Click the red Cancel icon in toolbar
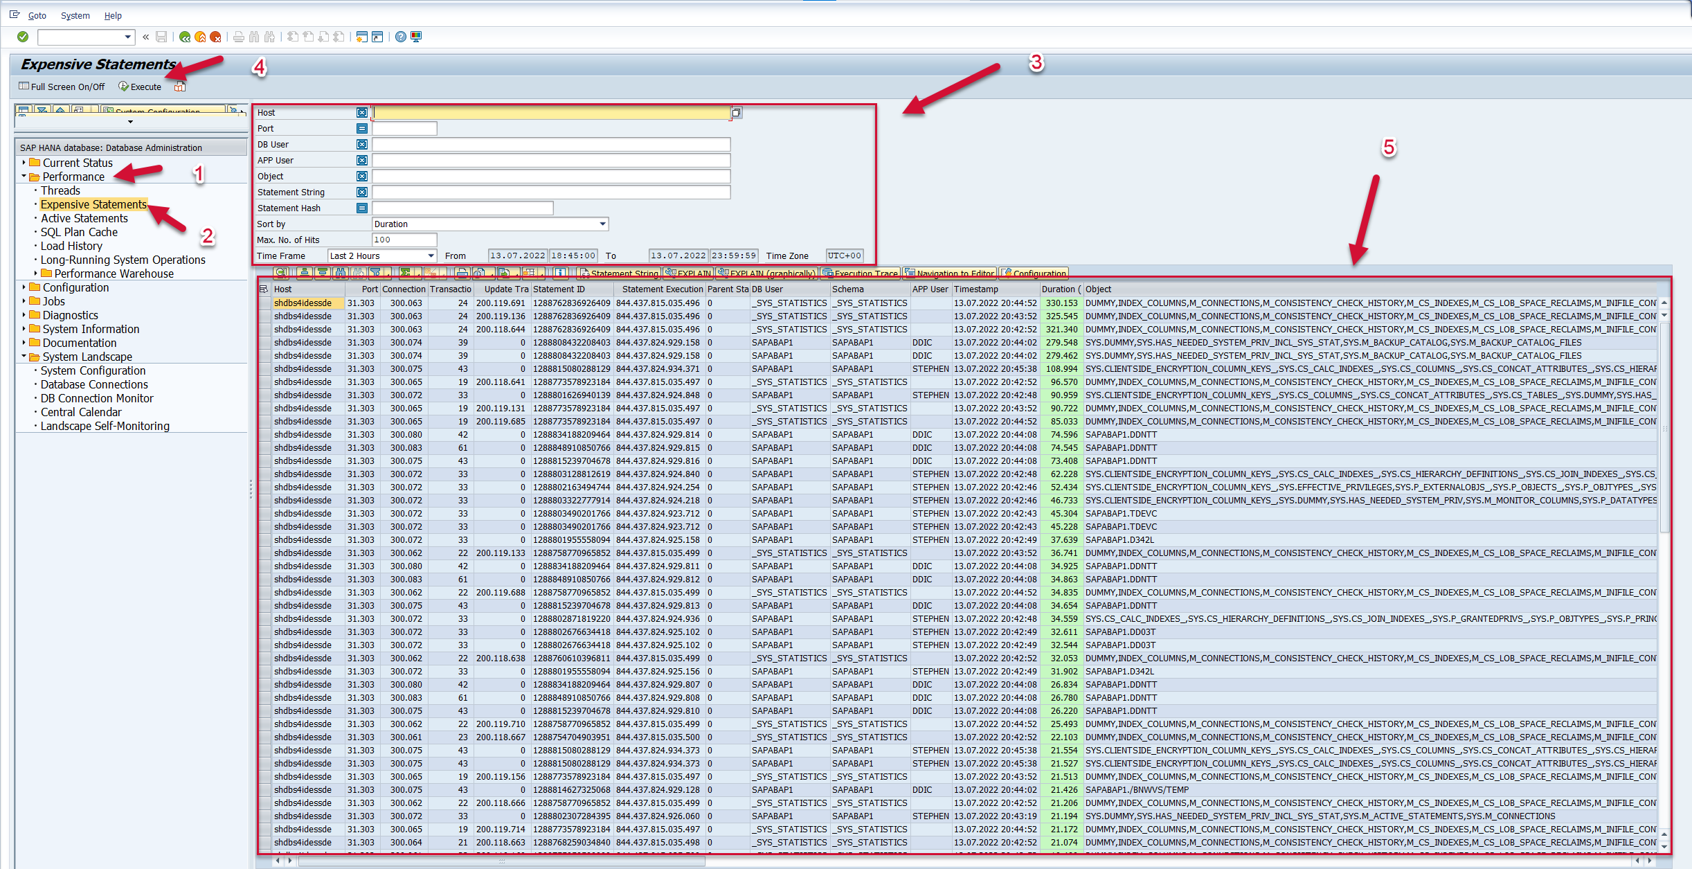Image resolution: width=1692 pixels, height=869 pixels. point(215,37)
